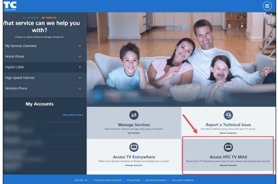The width and height of the screenshot is (278, 184).
Task: Expand the High-Speed Internet arrow
Action: 80,78
